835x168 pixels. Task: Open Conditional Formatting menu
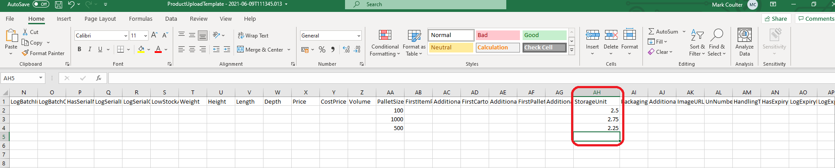(385, 43)
